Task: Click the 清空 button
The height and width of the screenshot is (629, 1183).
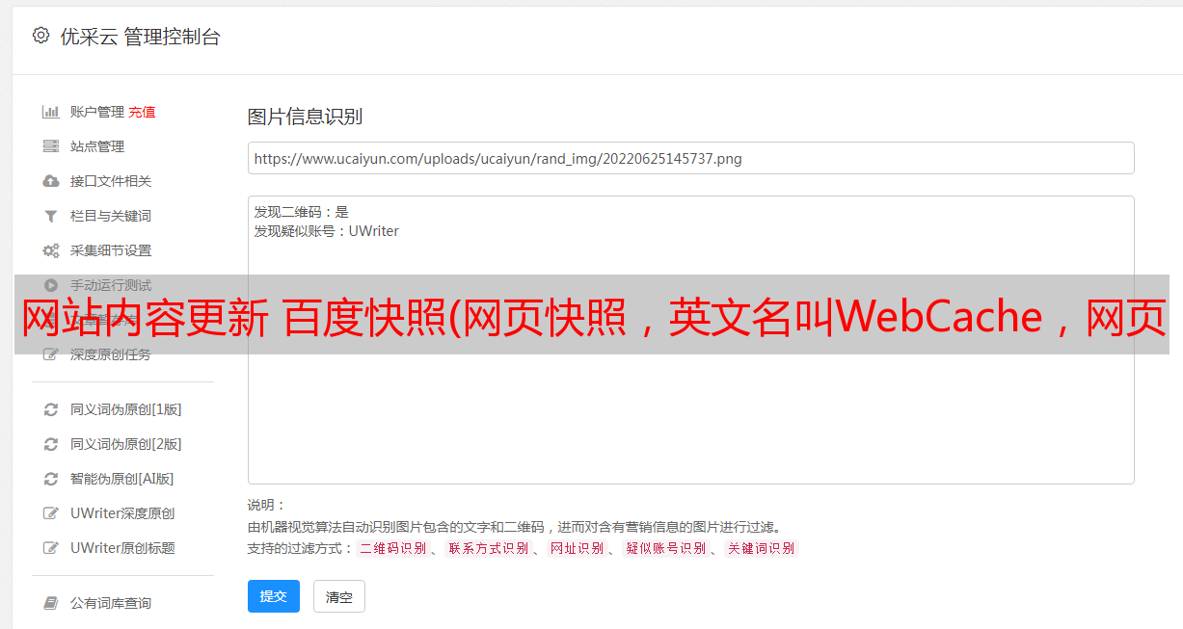Action: coord(339,596)
